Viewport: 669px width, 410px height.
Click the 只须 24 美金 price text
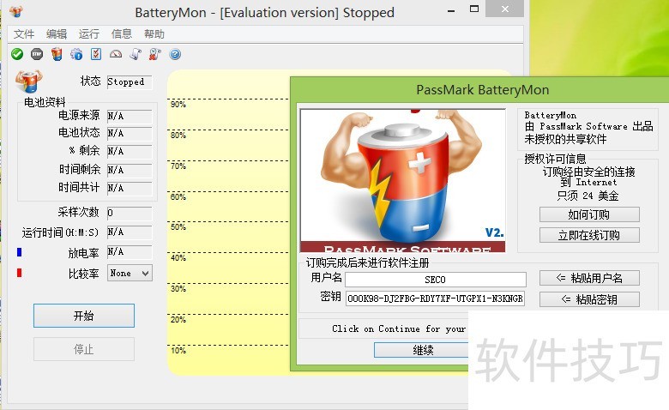[x=588, y=196]
